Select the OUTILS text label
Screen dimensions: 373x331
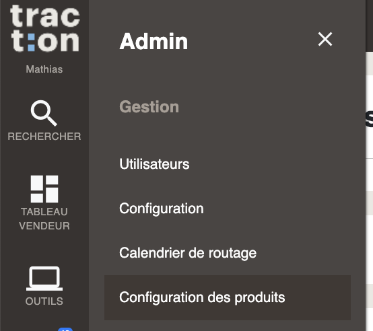pos(44,301)
